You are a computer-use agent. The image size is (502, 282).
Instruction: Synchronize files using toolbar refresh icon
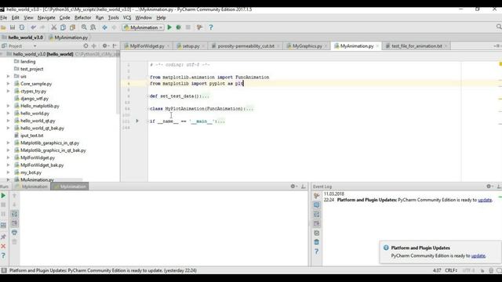coord(22,27)
